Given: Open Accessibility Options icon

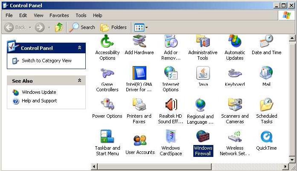Looking at the screenshot, I should point(107,41).
